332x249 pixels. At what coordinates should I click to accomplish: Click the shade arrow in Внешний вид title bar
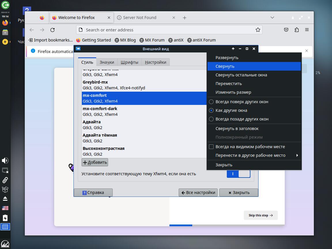pyautogui.click(x=233, y=49)
